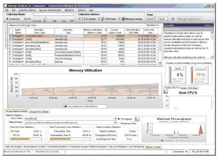Image resolution: width=218 pixels, height=159 pixels.
Task: Click Maximize (+) on Memory PowerScope View
Action: (x=152, y=25)
